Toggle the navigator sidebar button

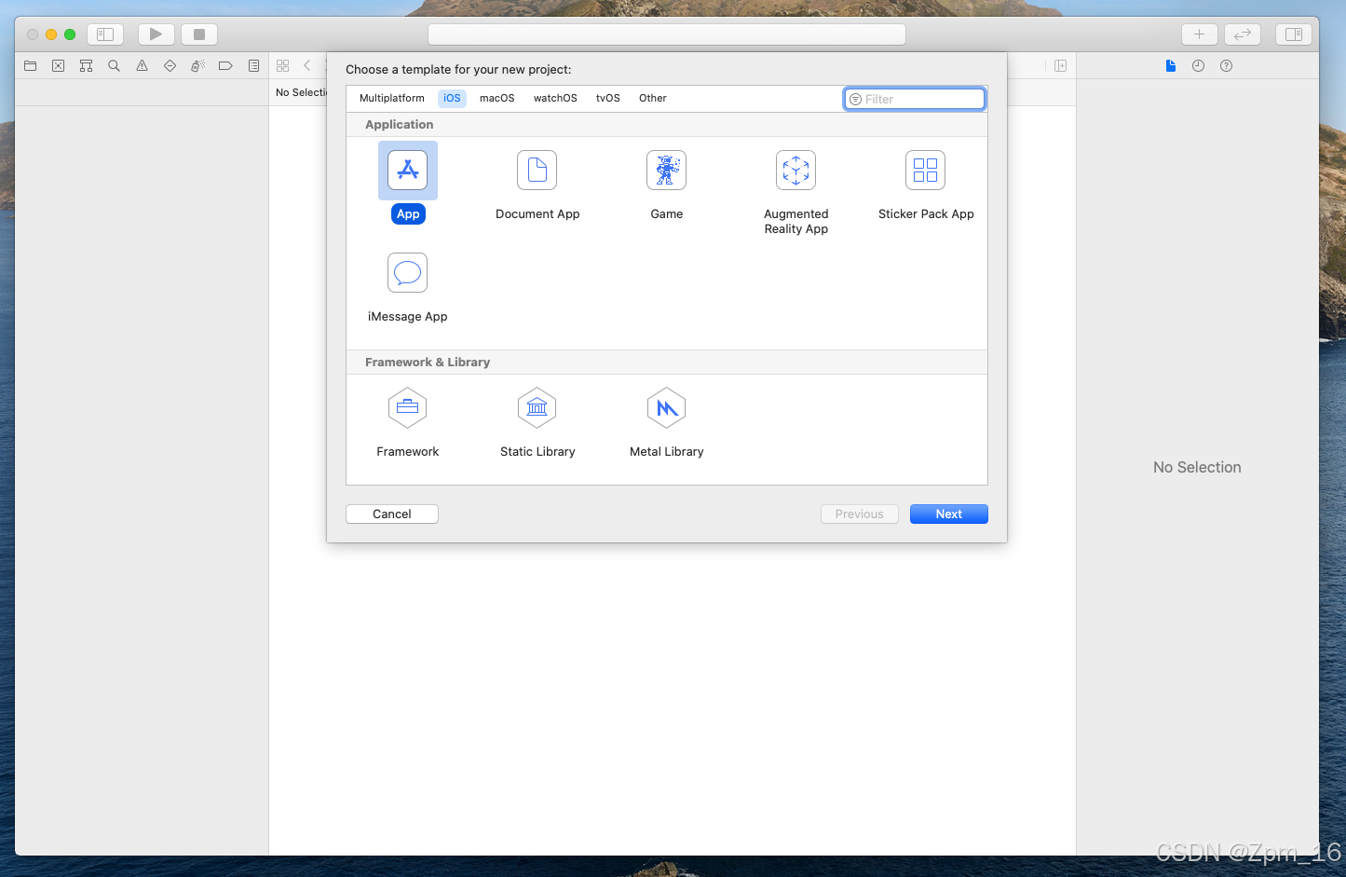(x=105, y=34)
